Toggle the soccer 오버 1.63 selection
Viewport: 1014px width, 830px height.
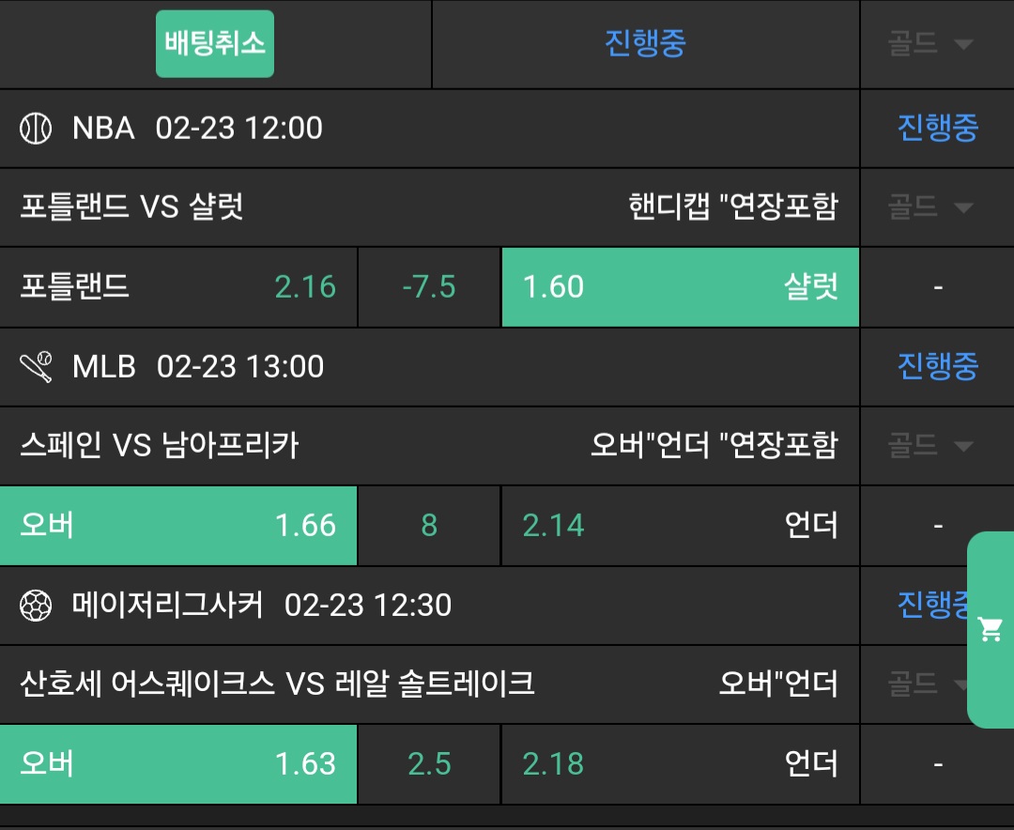(x=178, y=764)
